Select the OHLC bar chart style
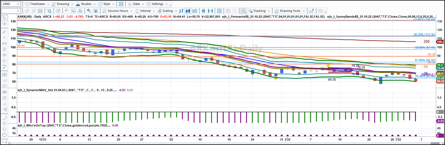The image size is (445, 145). point(181,11)
